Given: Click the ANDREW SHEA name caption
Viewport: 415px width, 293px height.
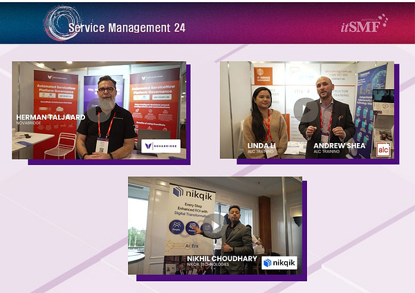Looking at the screenshot, I should click(340, 145).
